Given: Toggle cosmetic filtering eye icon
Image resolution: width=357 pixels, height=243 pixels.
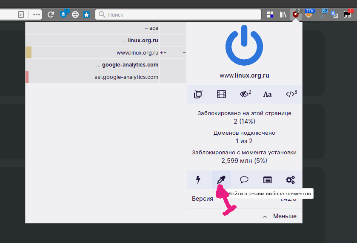Looking at the screenshot, I should coord(245,94).
